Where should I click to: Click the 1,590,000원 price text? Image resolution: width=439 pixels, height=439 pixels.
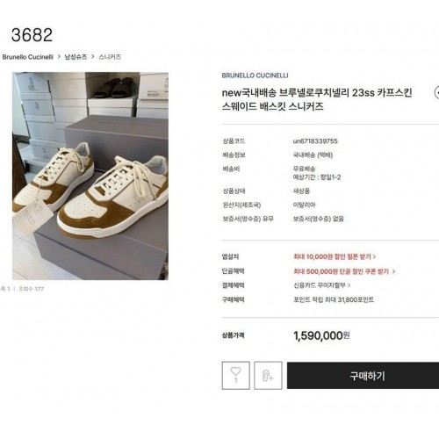pos(321,335)
